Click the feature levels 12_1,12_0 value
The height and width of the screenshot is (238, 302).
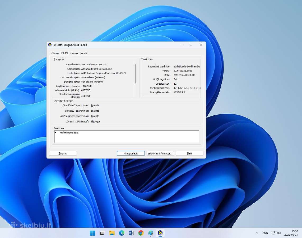187,88
